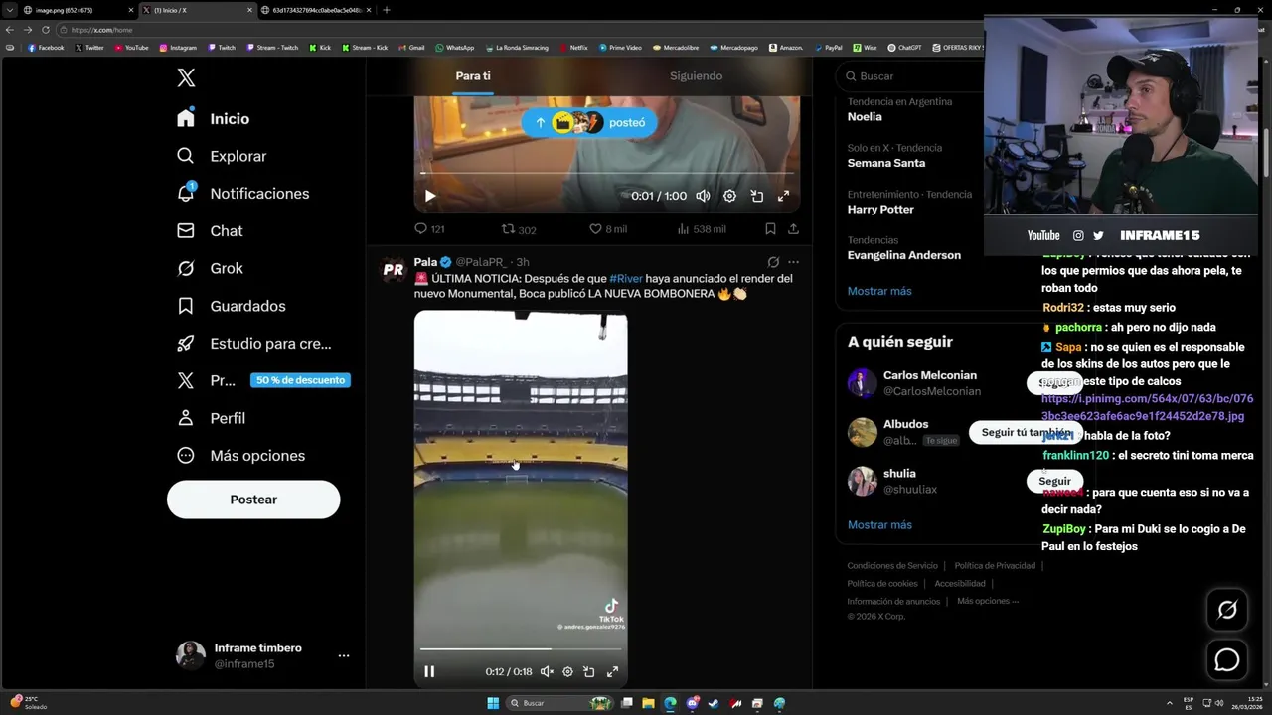
Task: Open the Harry Potter trend
Action: [880, 210]
